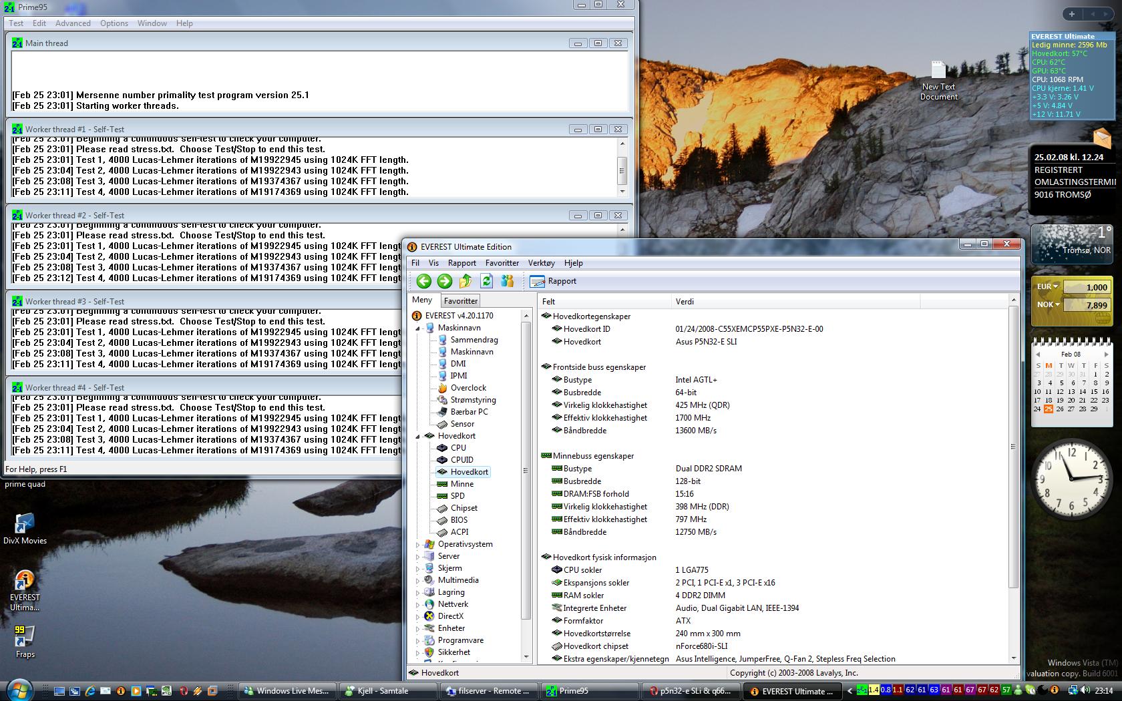Open the NOK currency dropdown in gadget
The image size is (1122, 701).
pyautogui.click(x=1047, y=304)
